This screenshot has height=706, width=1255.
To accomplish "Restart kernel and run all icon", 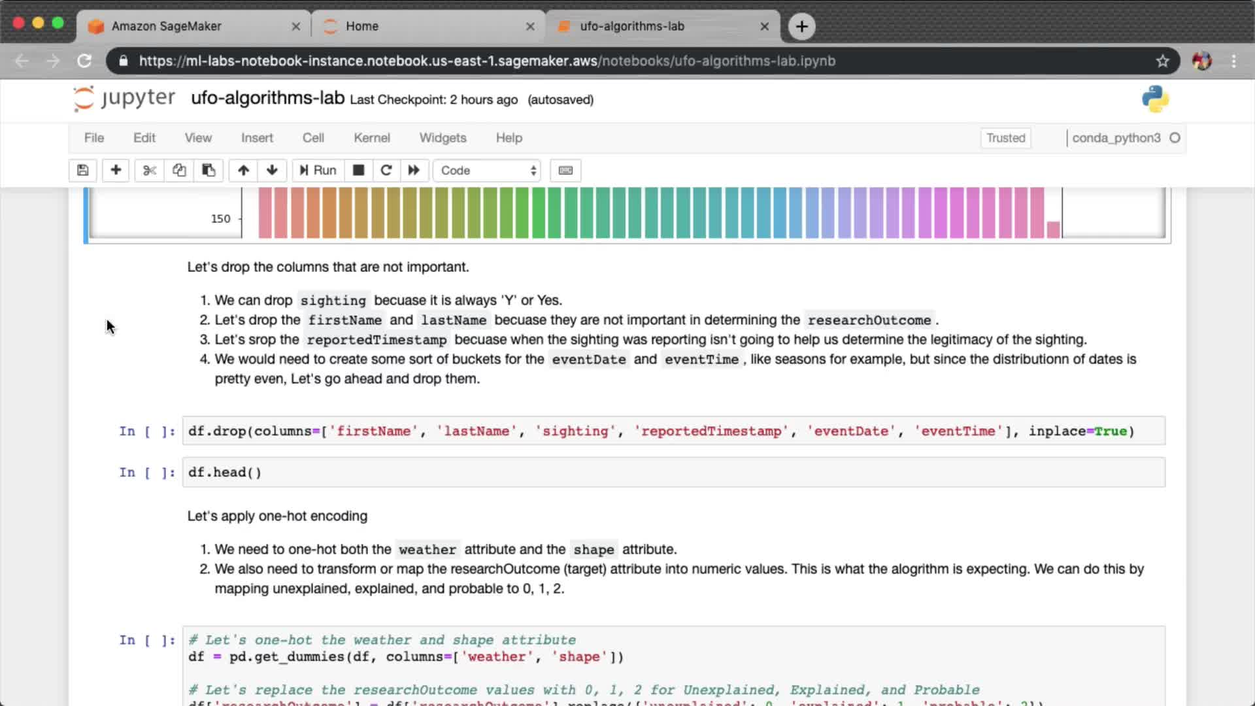I will pyautogui.click(x=414, y=171).
